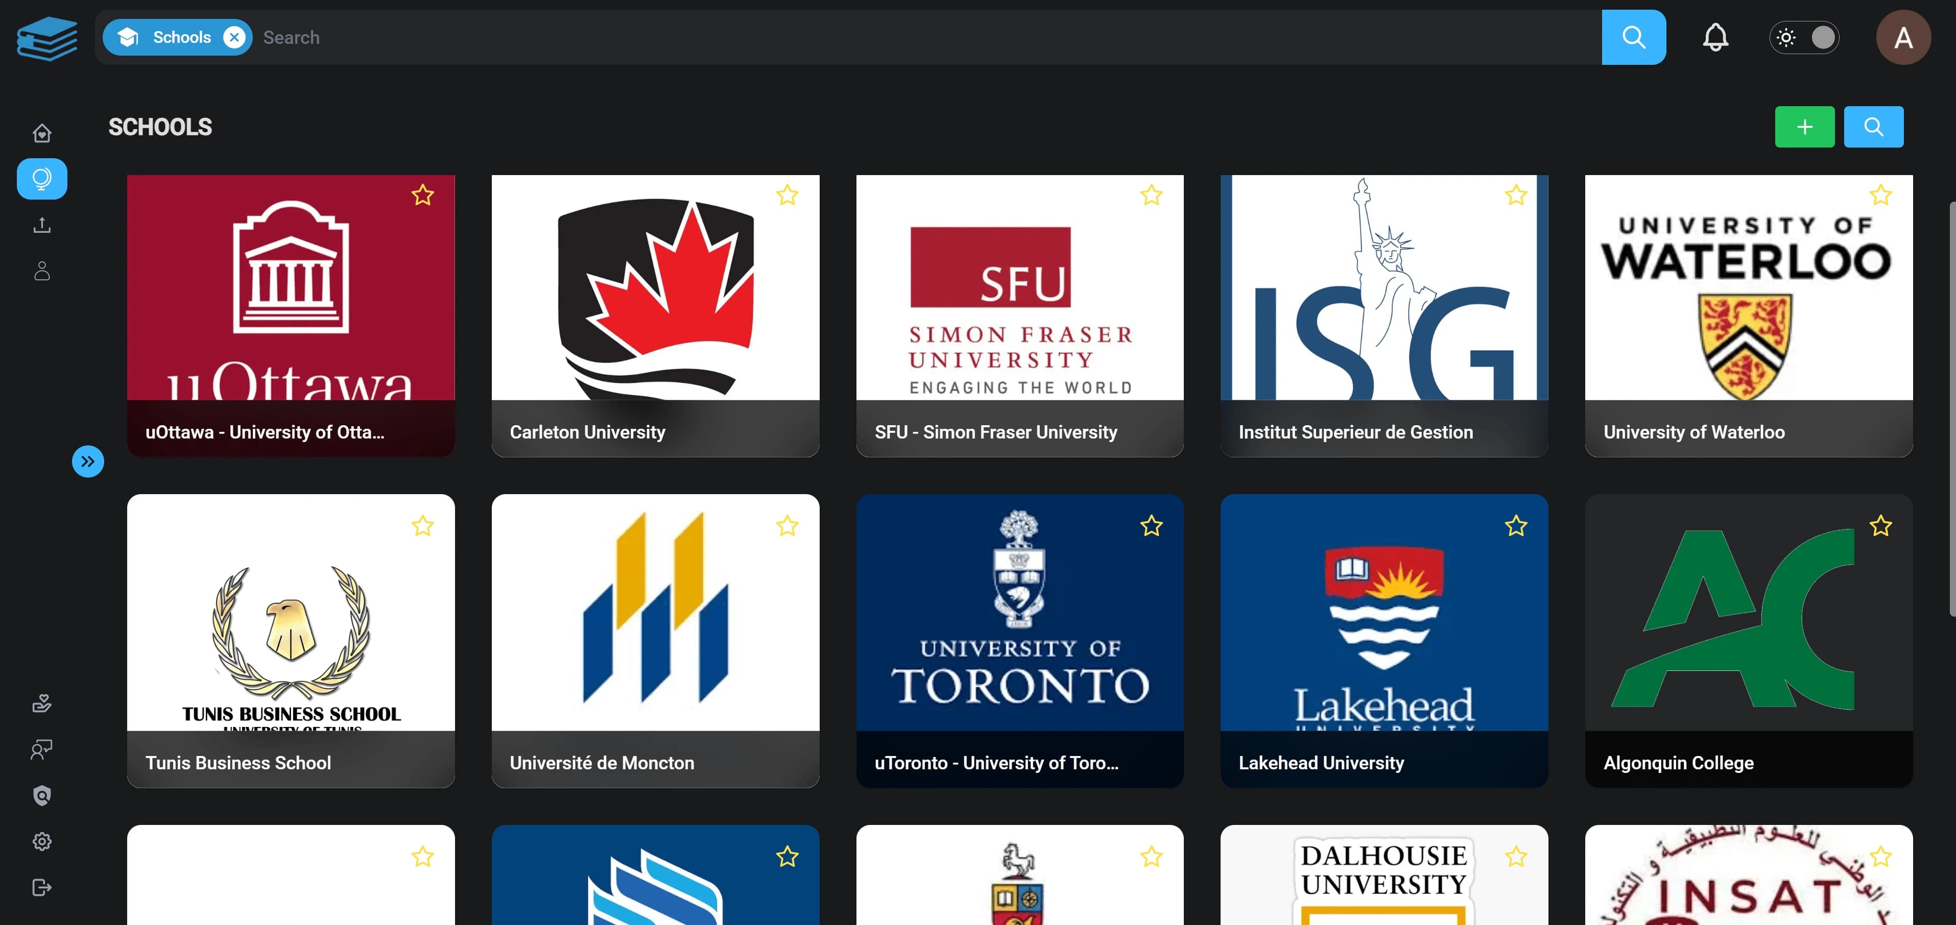Screen dimensions: 1956x925
Task: Click 'Lakehead University' title text
Action: (1321, 763)
